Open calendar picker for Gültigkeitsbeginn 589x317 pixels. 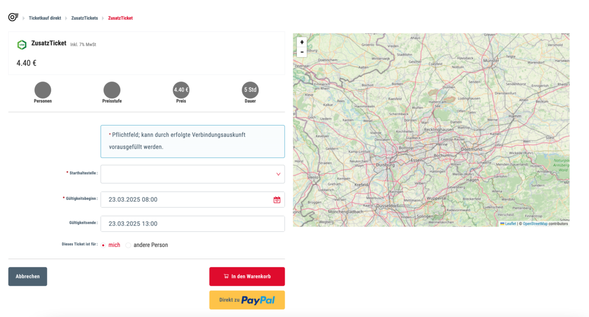(x=277, y=200)
